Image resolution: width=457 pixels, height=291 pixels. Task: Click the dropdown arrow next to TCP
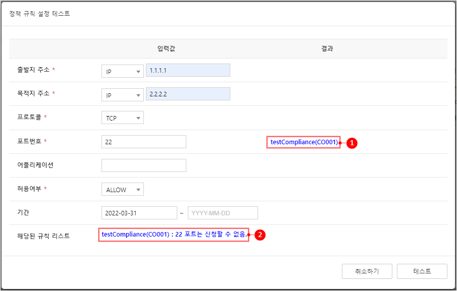pos(138,118)
